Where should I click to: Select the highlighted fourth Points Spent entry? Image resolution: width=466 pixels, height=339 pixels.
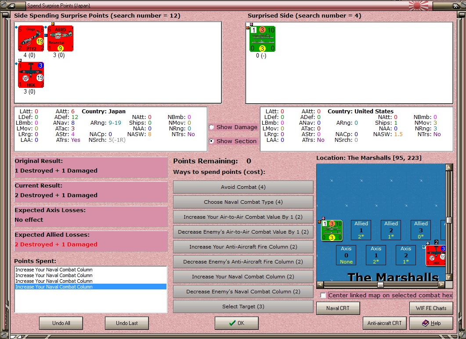(90, 287)
